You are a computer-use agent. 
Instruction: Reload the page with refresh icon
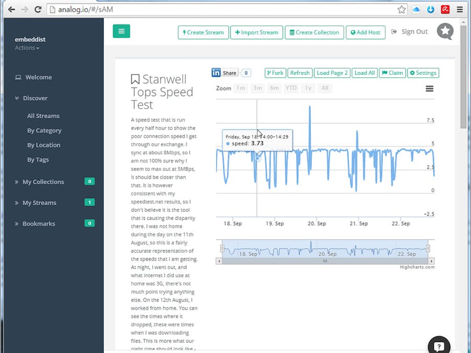pos(38,9)
